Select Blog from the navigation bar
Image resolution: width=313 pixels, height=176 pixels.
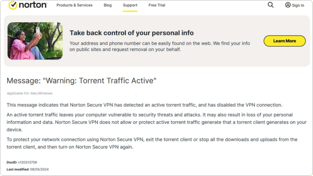click(108, 5)
